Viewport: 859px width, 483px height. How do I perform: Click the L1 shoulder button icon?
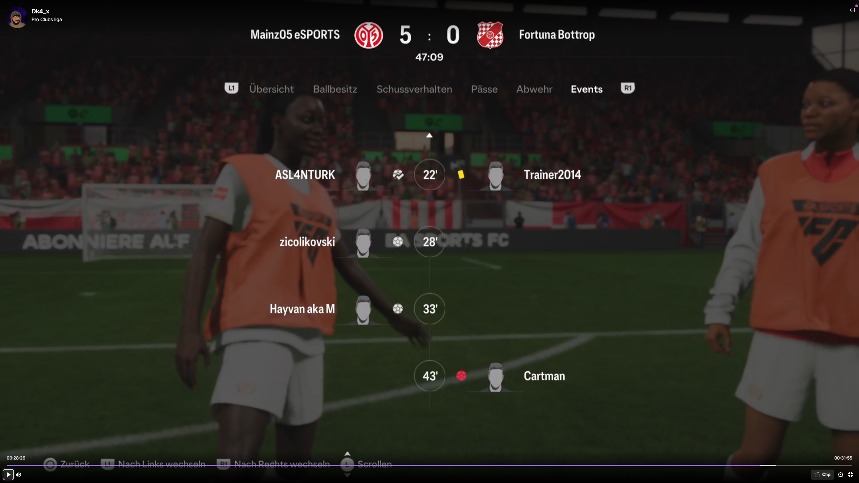click(x=231, y=88)
